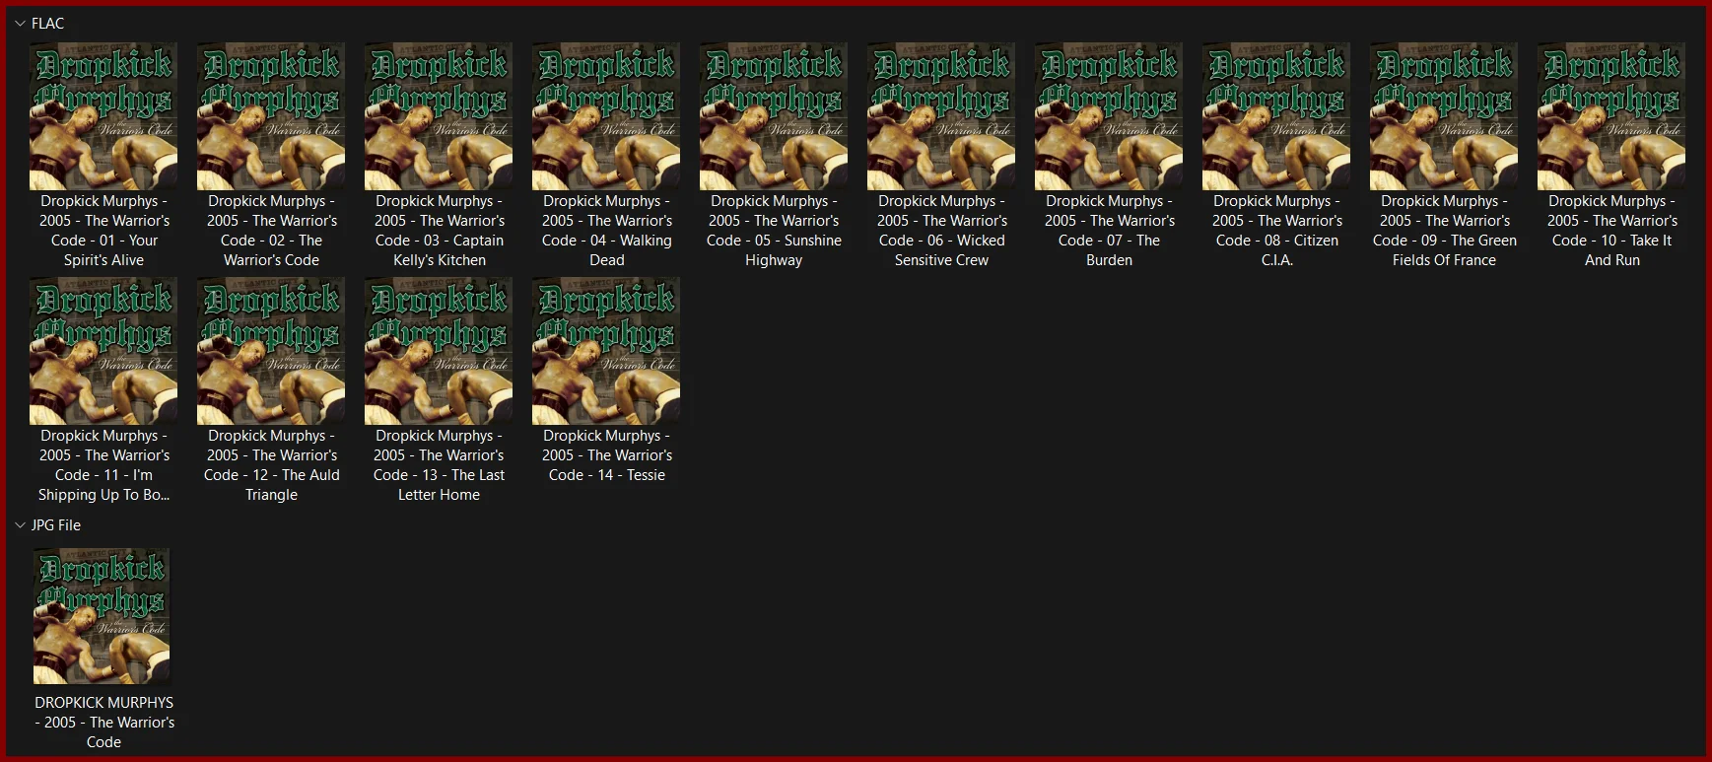Click file name '13 - The Last Letter Home'

pyautogui.click(x=439, y=465)
